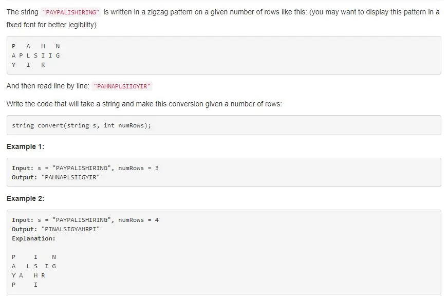448x298 pixels.
Task: Click the red "PAYPALISHIRING" code in first sentence
Action: tap(71, 12)
